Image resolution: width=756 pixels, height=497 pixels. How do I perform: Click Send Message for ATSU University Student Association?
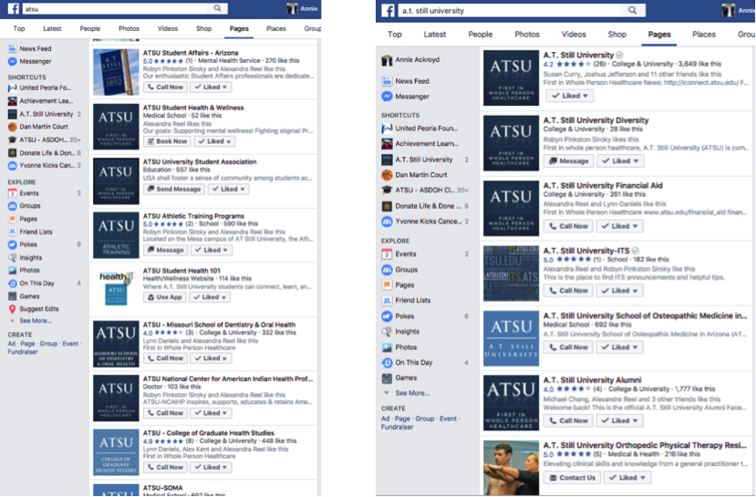173,190
